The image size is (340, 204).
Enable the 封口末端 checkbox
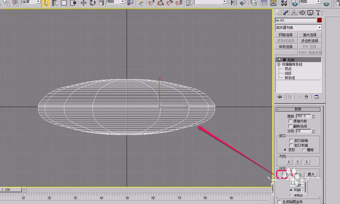pyautogui.click(x=291, y=145)
